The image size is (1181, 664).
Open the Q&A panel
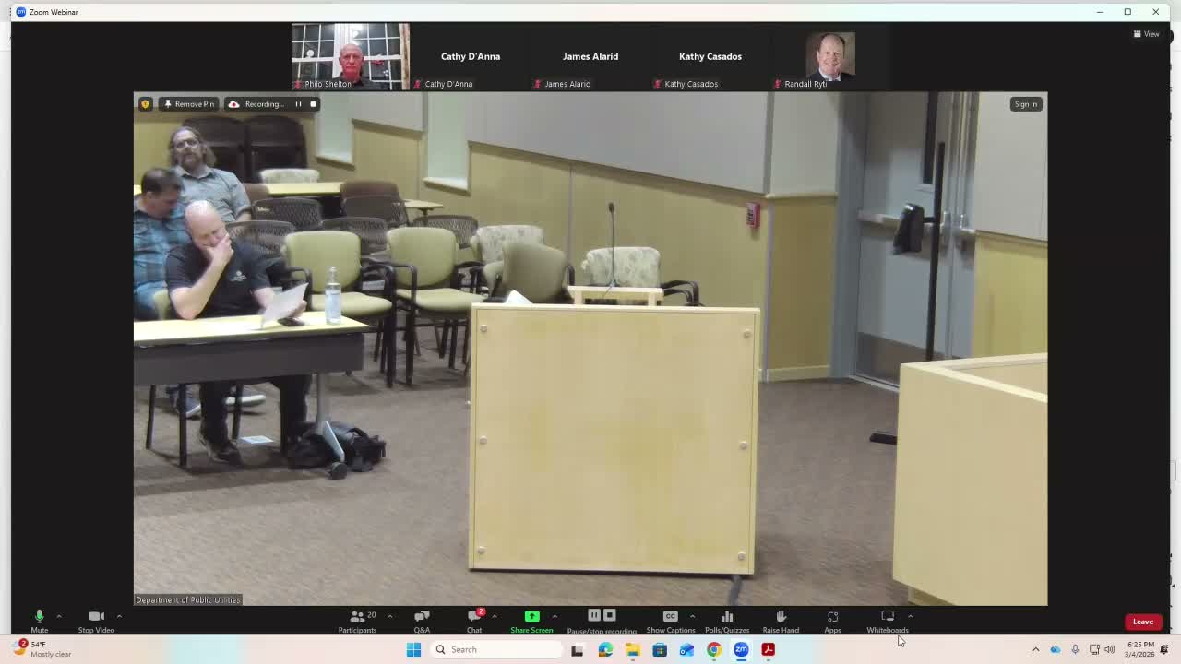coord(422,621)
